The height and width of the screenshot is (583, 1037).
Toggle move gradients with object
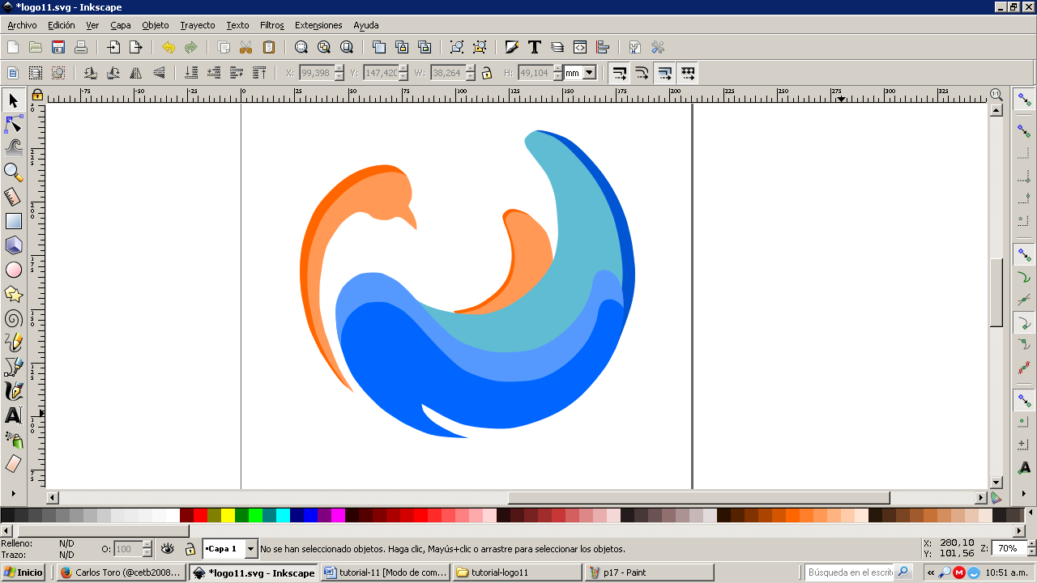point(665,73)
